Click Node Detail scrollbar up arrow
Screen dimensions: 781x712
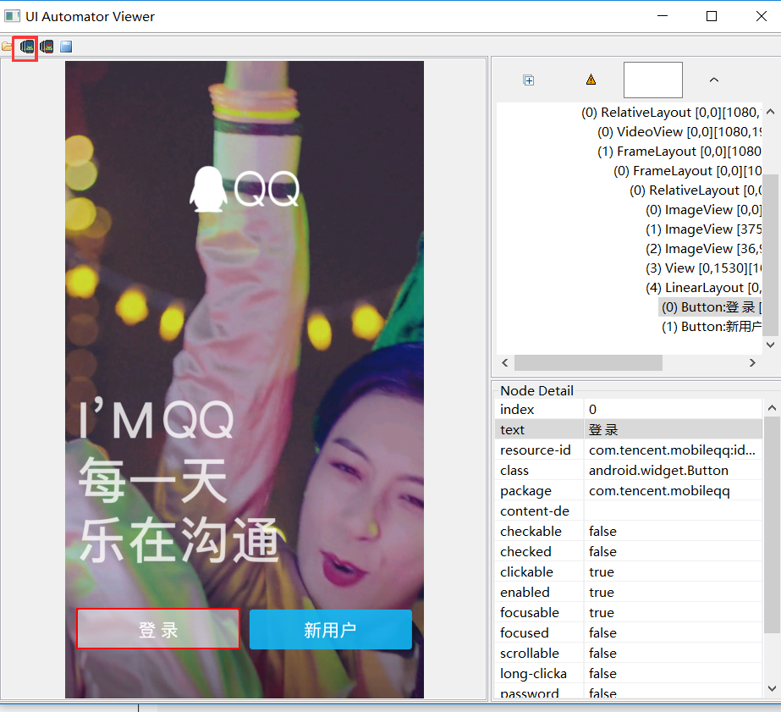(x=772, y=408)
